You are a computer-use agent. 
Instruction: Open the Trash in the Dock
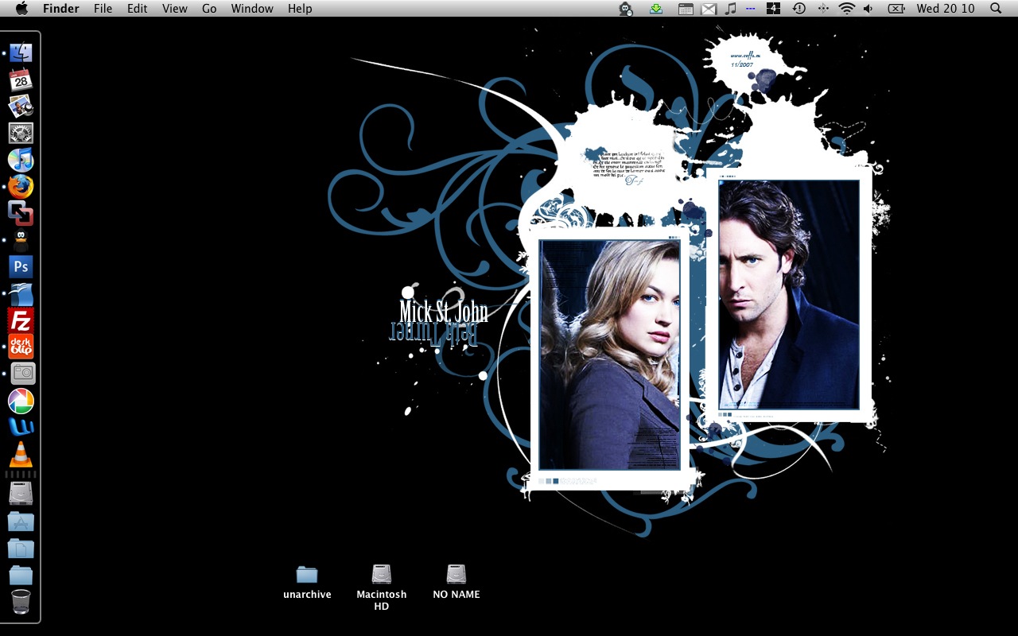(21, 602)
